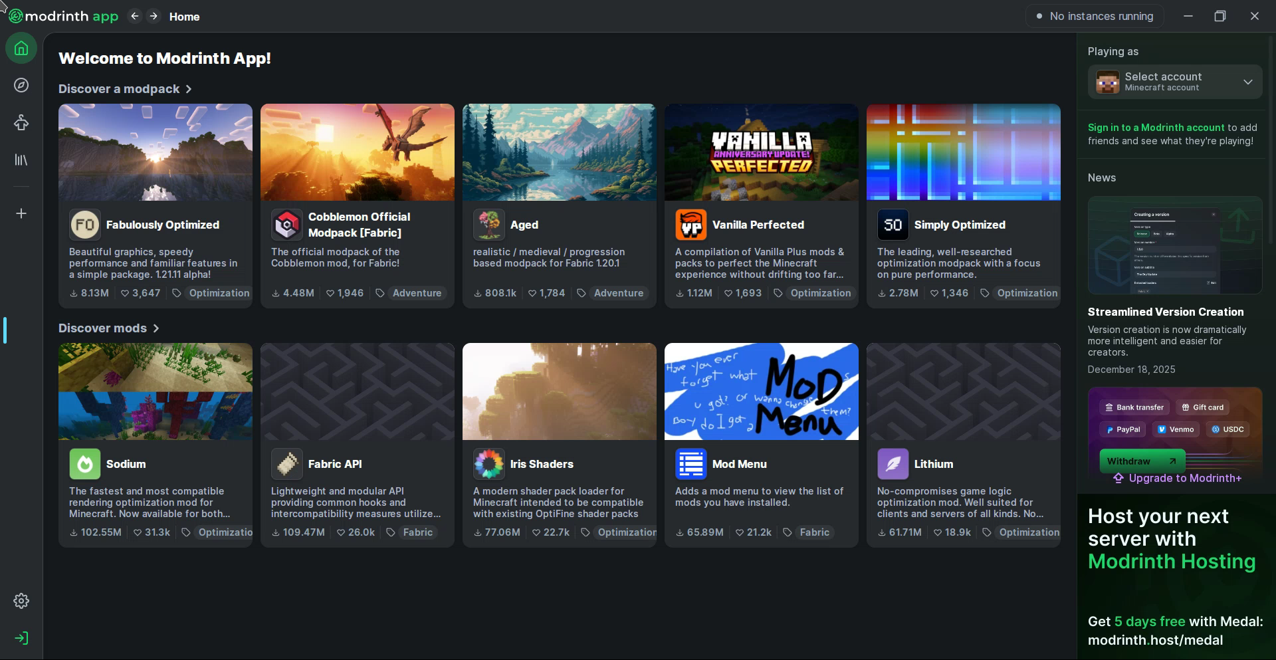
Task: Click the No instances running status button
Action: [1095, 16]
